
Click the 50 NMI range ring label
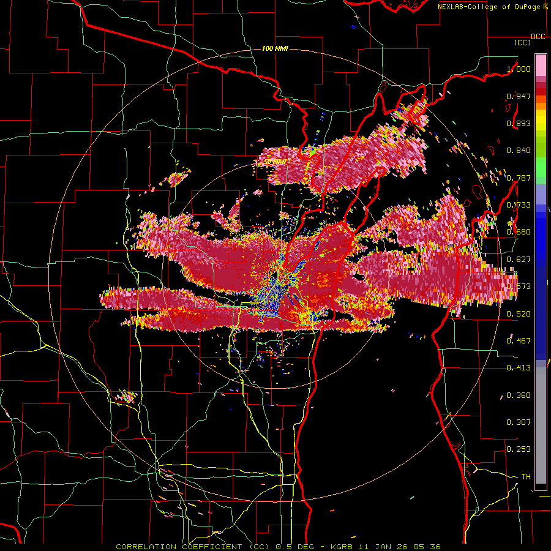pos(275,162)
